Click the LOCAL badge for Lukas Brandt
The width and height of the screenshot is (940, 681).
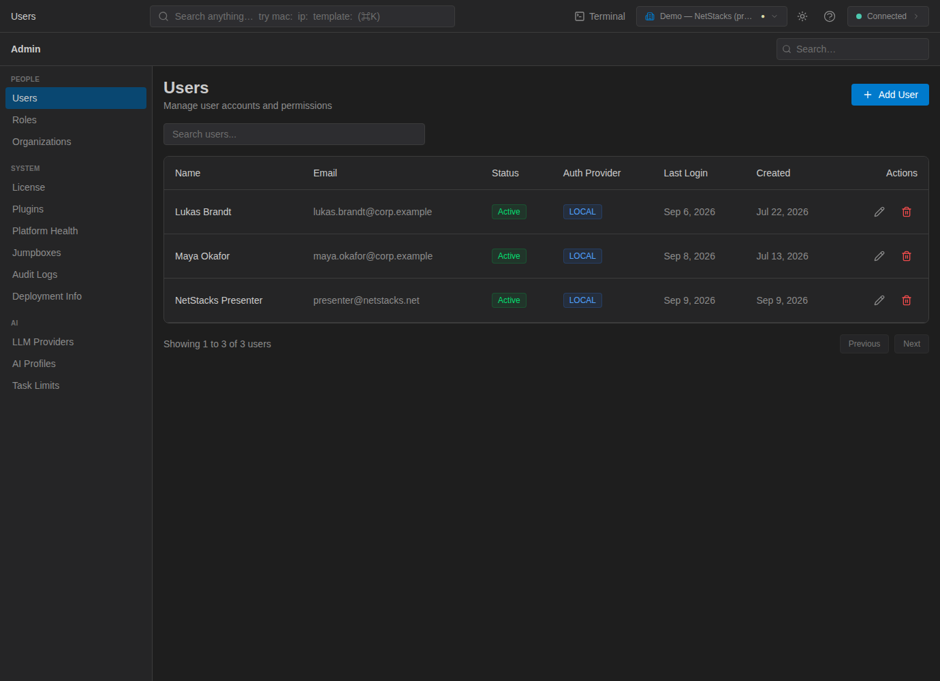[582, 212]
